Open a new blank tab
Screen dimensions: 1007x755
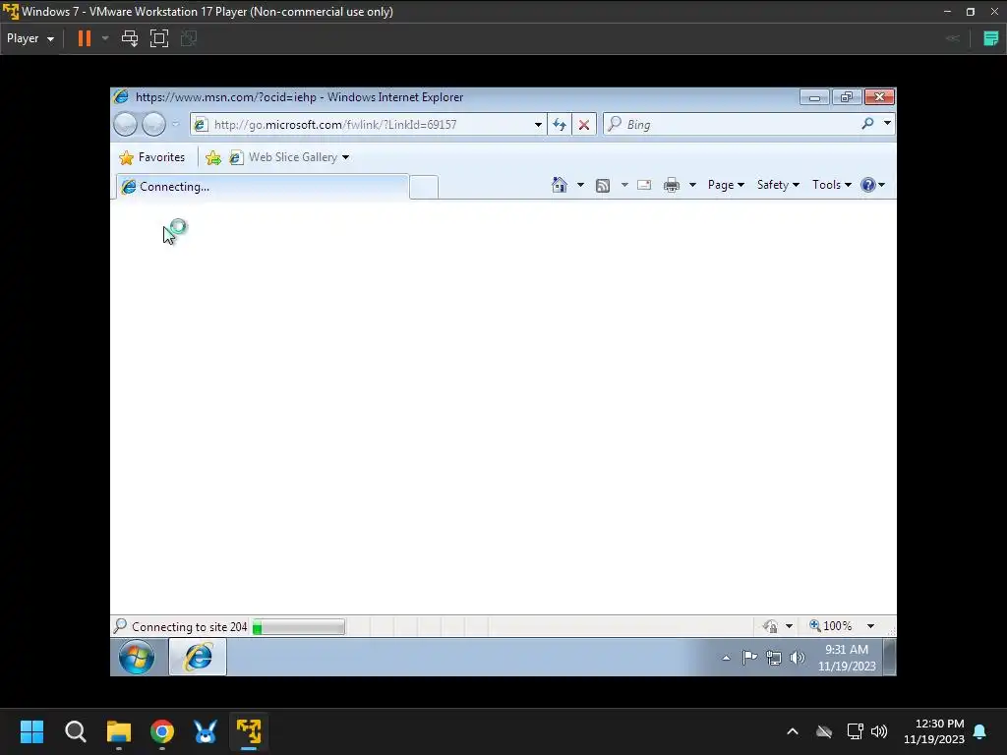pyautogui.click(x=424, y=187)
